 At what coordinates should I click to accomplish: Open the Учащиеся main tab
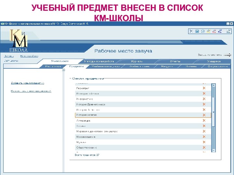214,61
